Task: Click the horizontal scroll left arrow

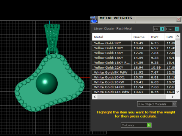Action: (x=95, y=97)
